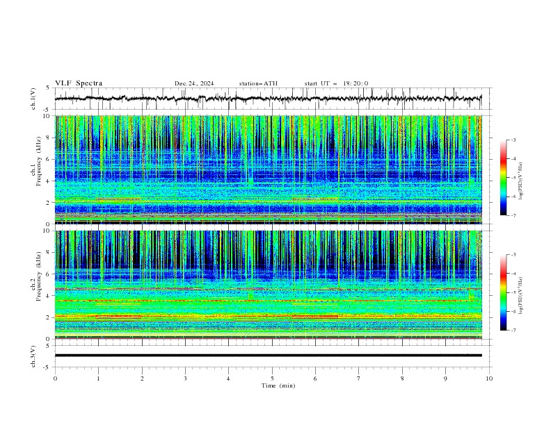Click the time axis tick label "8"
The height and width of the screenshot is (425, 551).
[x=402, y=378]
